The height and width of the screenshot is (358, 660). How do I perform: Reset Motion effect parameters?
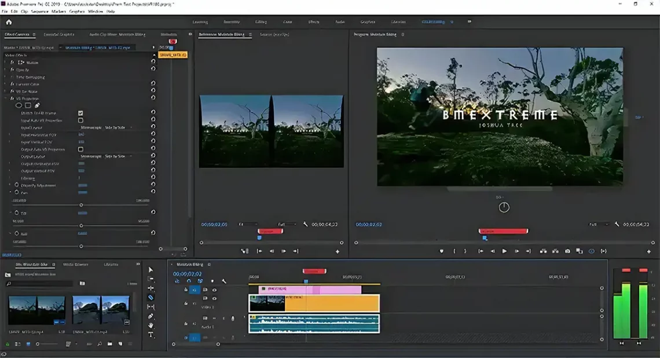coord(153,61)
